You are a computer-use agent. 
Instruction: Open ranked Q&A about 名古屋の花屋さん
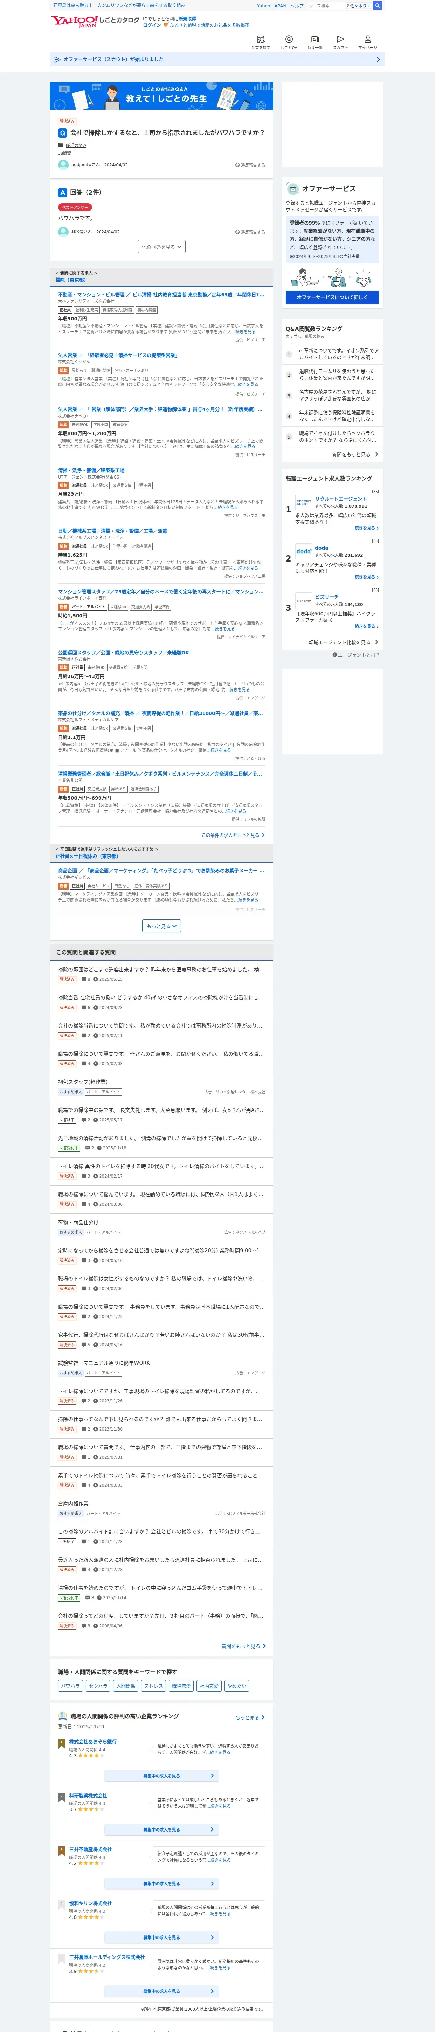332,395
